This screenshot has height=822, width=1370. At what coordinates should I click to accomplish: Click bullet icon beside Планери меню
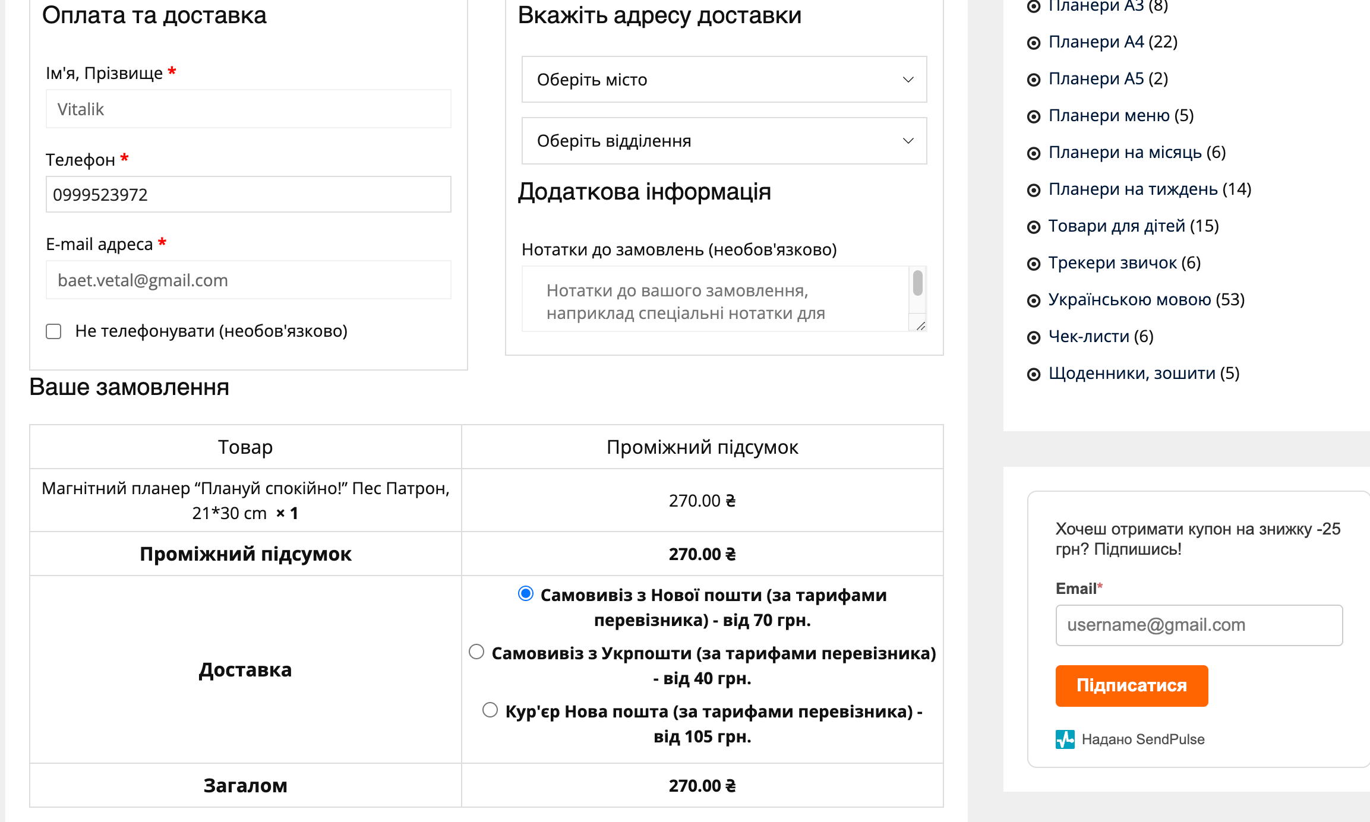click(x=1034, y=116)
